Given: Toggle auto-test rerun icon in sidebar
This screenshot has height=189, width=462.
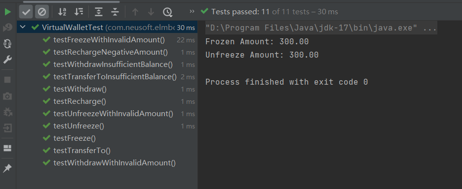Looking at the screenshot, I should point(7,44).
